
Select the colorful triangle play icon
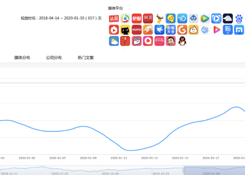[216, 30]
